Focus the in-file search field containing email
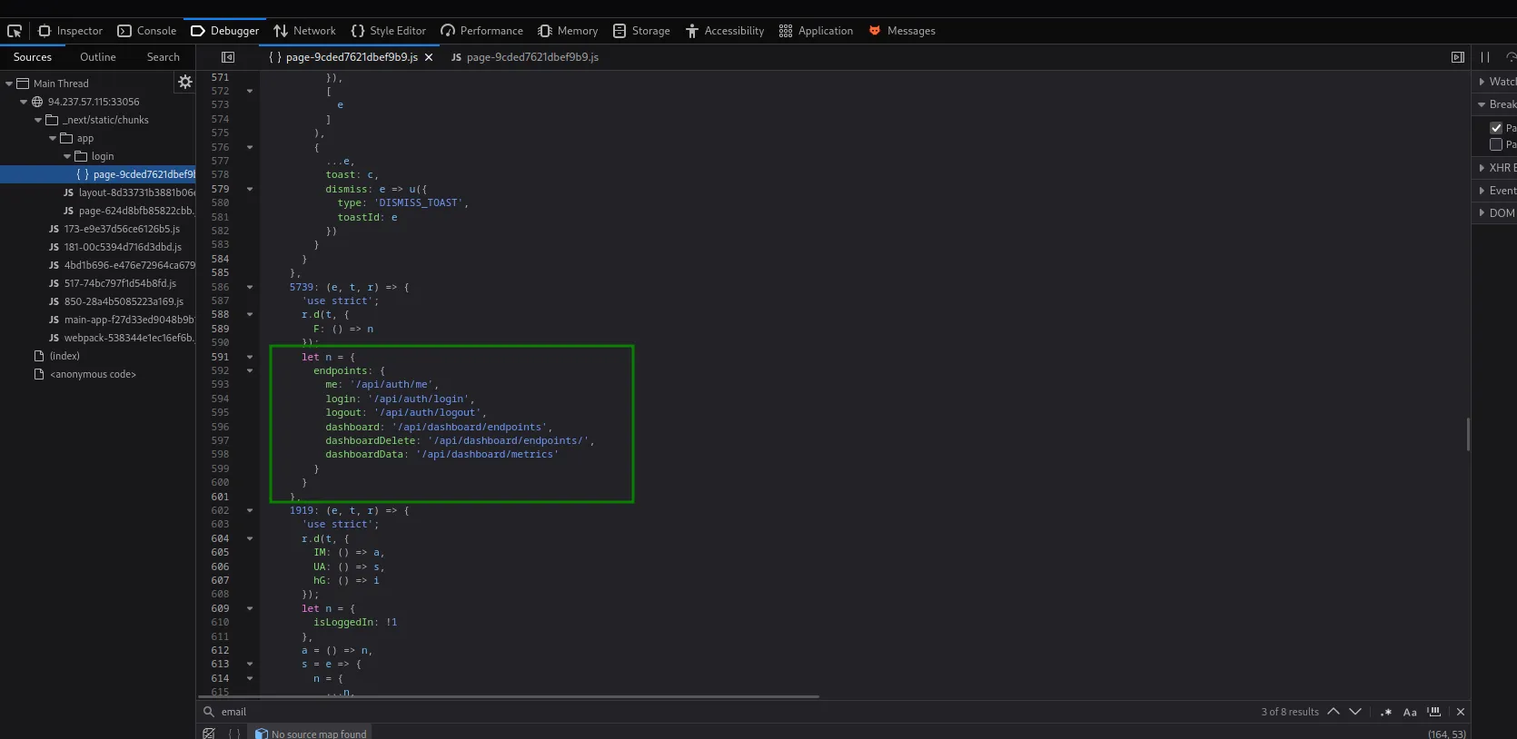 (x=727, y=712)
